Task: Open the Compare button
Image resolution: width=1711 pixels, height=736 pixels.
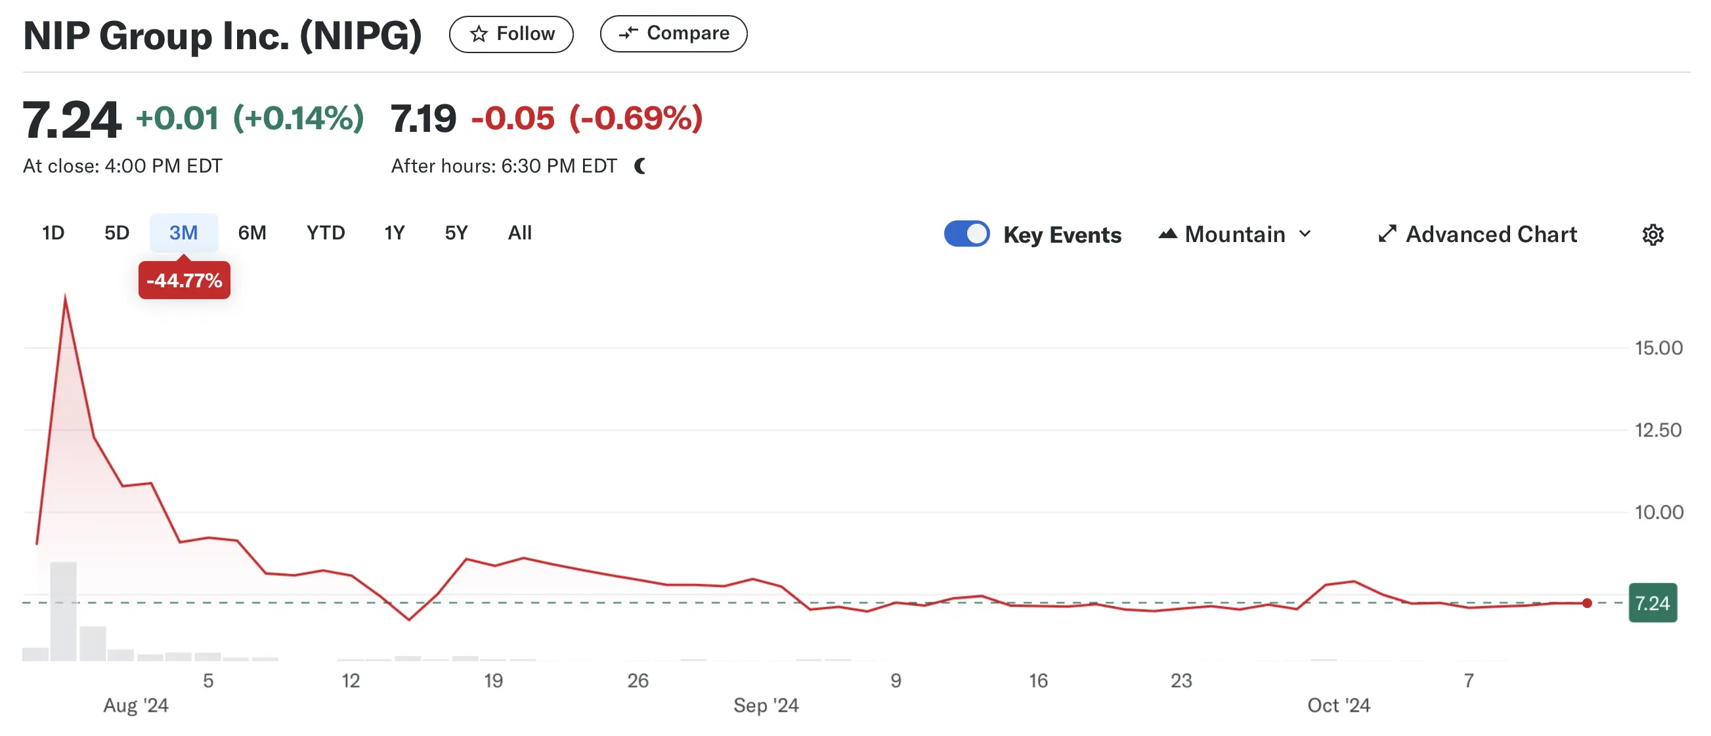Action: click(x=674, y=34)
